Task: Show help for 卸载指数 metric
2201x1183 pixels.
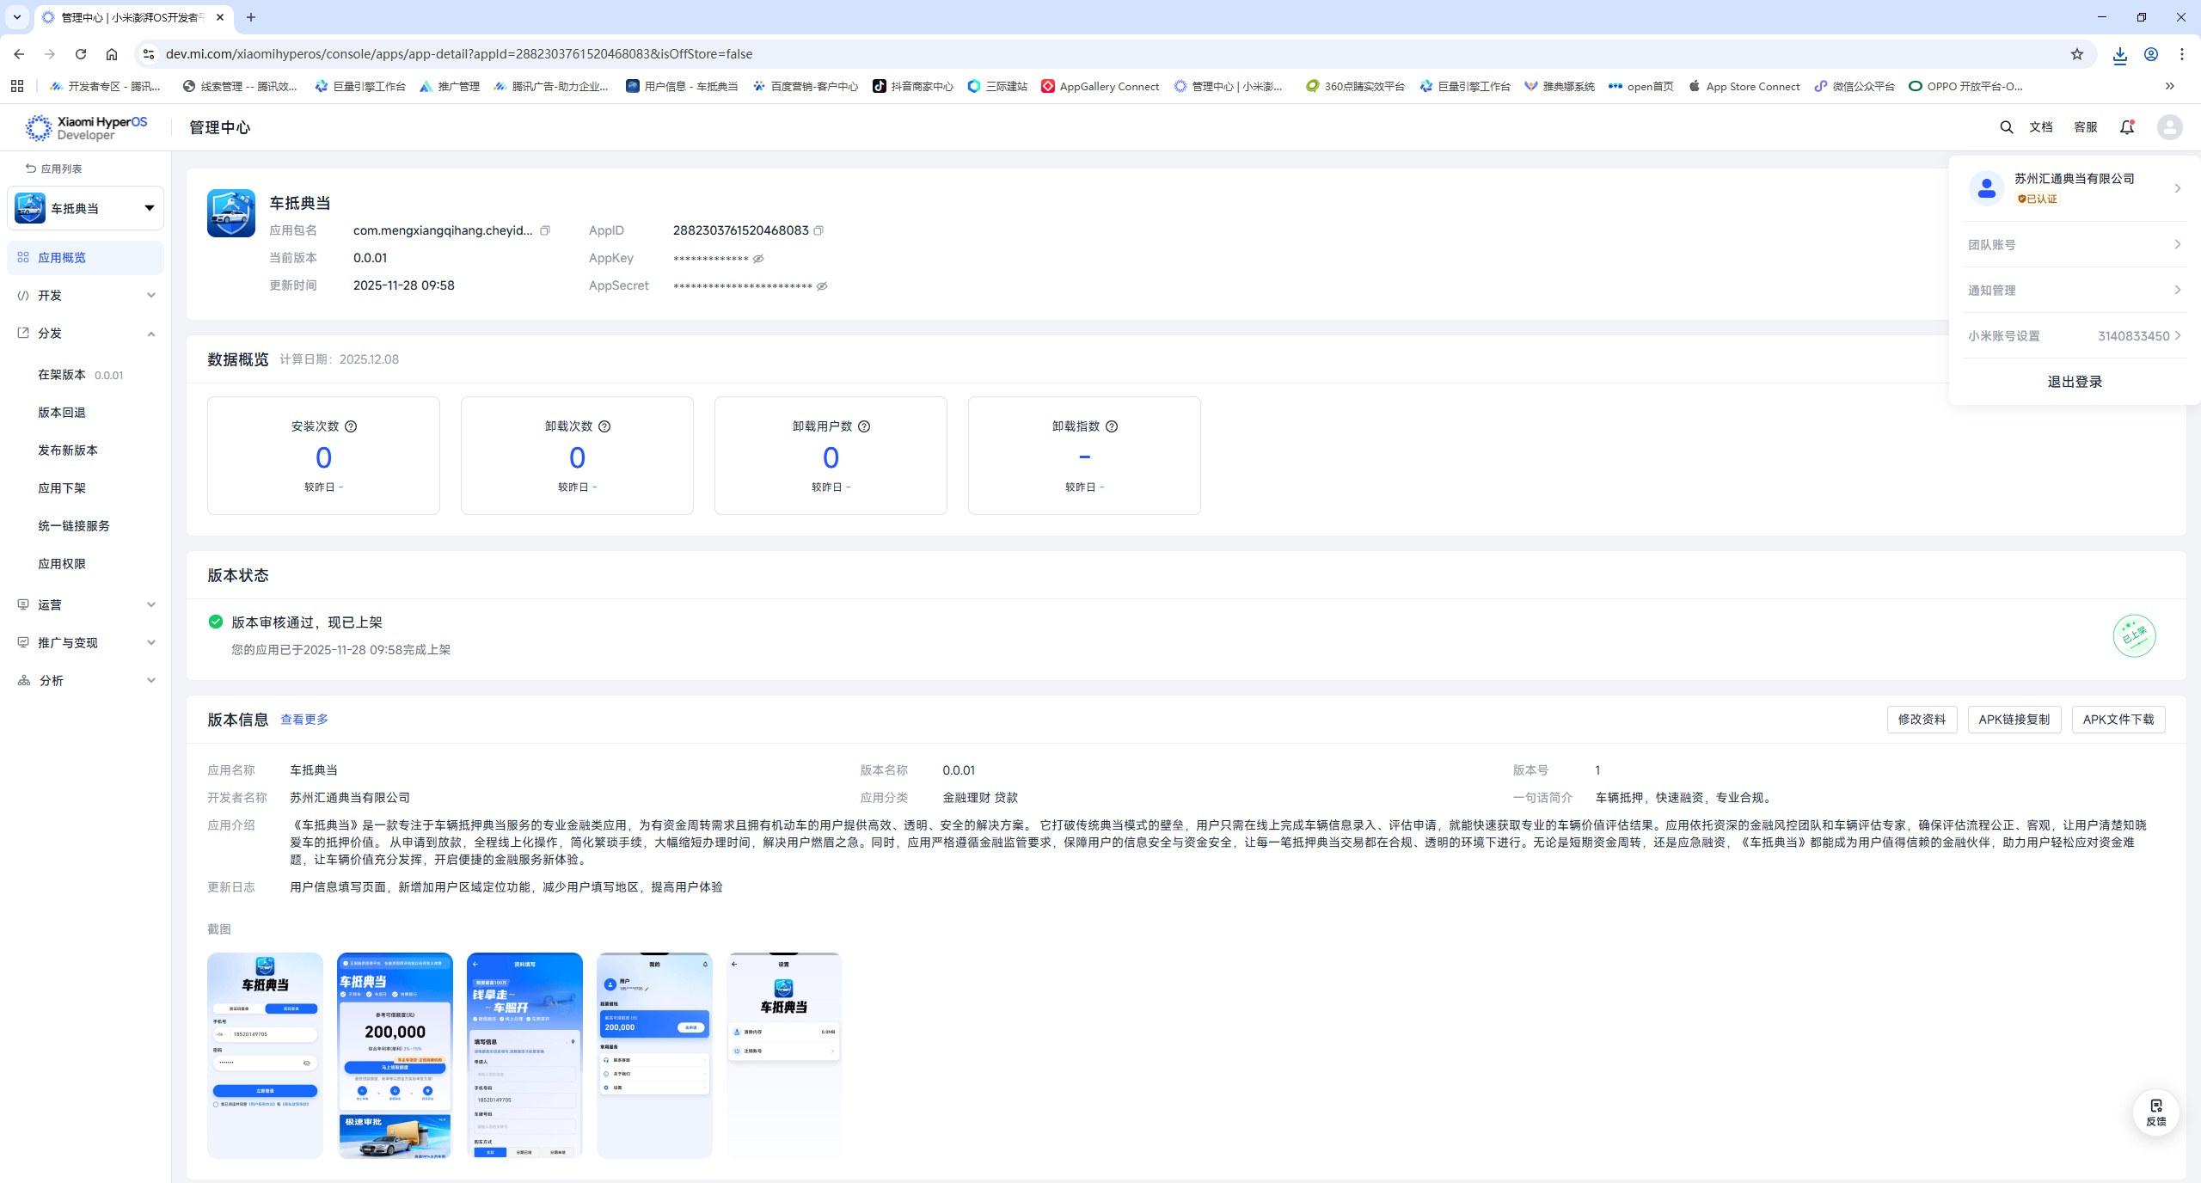Action: 1112,426
